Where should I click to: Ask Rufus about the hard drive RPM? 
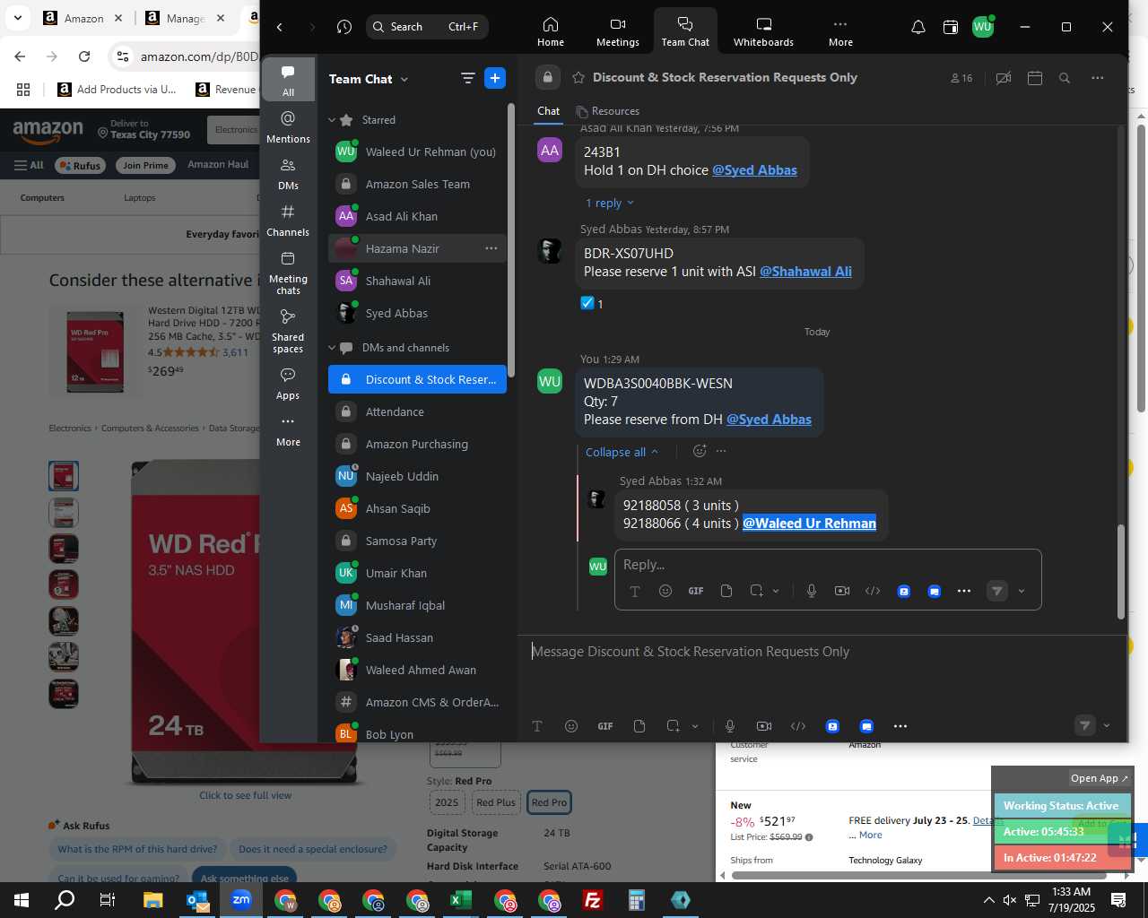pos(137,849)
